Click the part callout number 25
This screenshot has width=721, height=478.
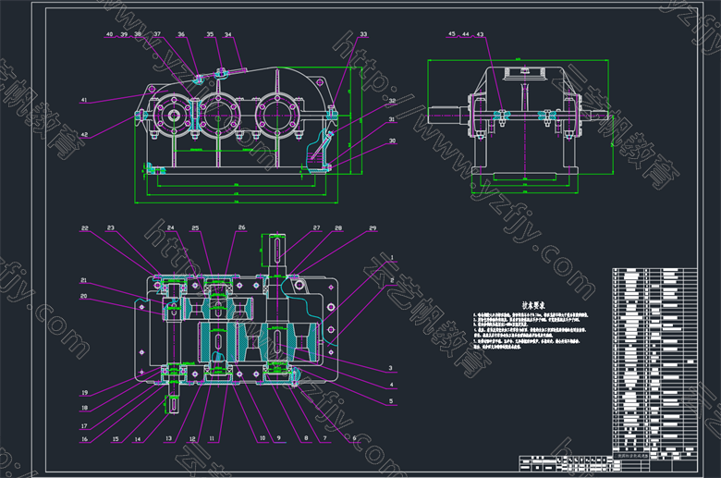pyautogui.click(x=195, y=227)
